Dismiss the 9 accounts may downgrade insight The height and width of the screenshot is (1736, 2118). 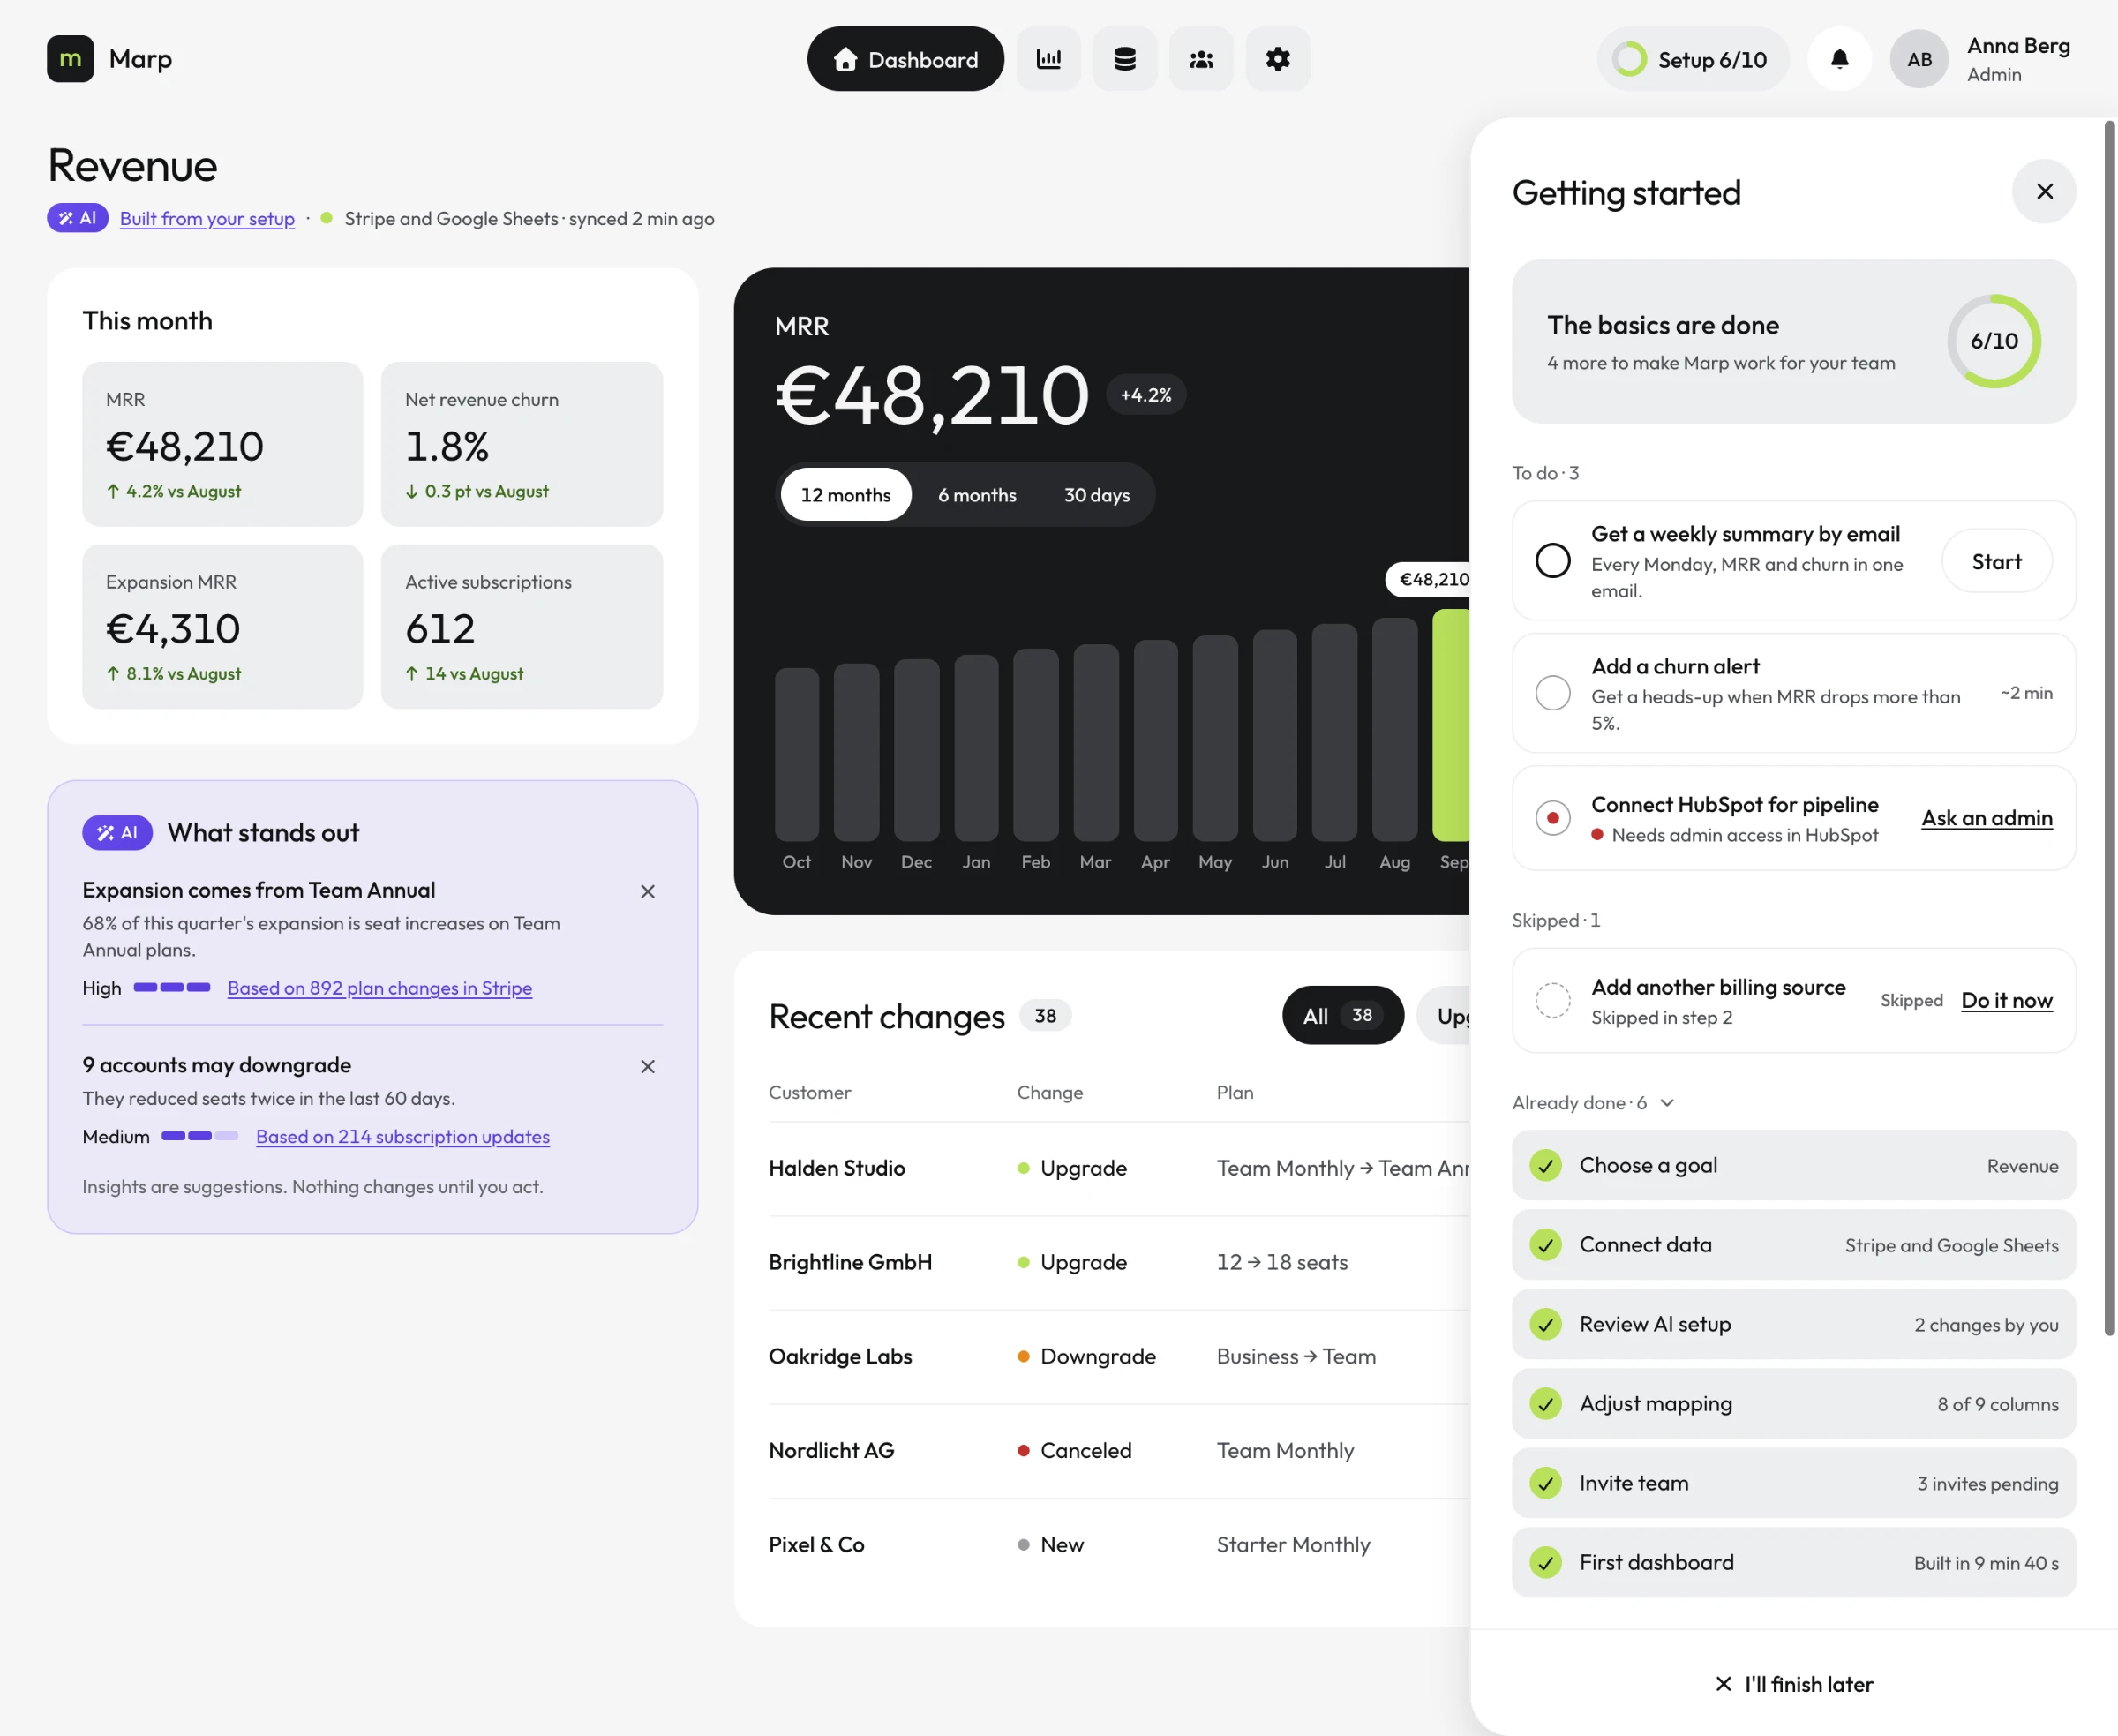[x=648, y=1066]
